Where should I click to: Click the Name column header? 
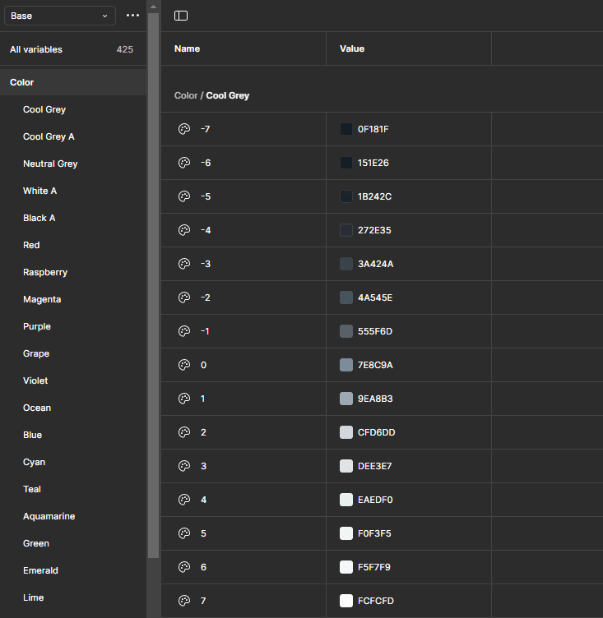(187, 48)
